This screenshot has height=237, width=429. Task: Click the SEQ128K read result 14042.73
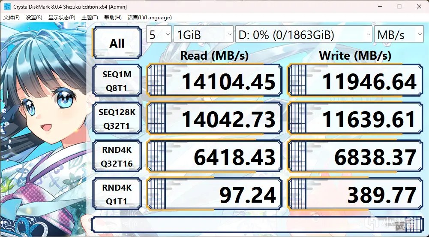214,118
